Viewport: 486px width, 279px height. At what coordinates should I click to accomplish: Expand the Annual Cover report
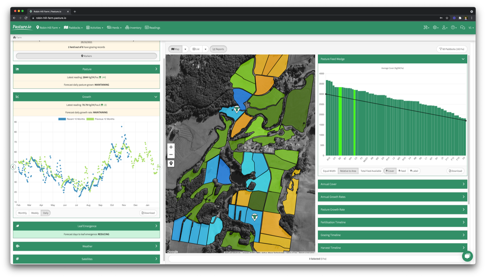392,184
